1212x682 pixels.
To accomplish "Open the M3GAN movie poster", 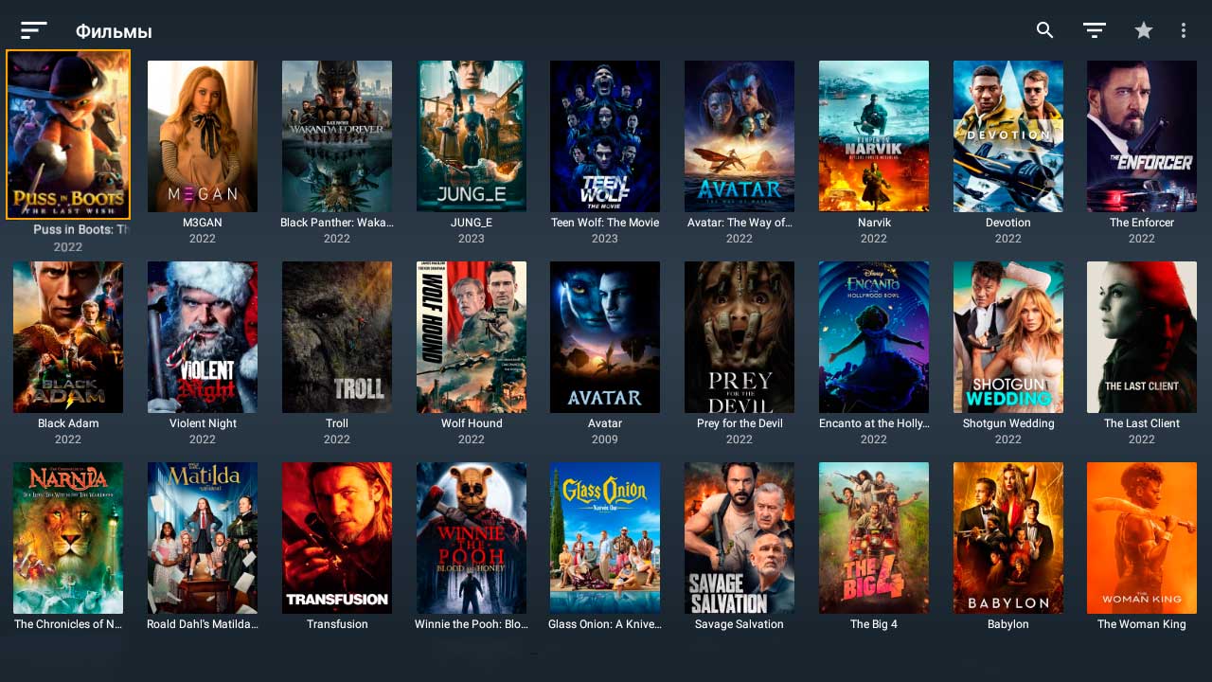I will (203, 136).
